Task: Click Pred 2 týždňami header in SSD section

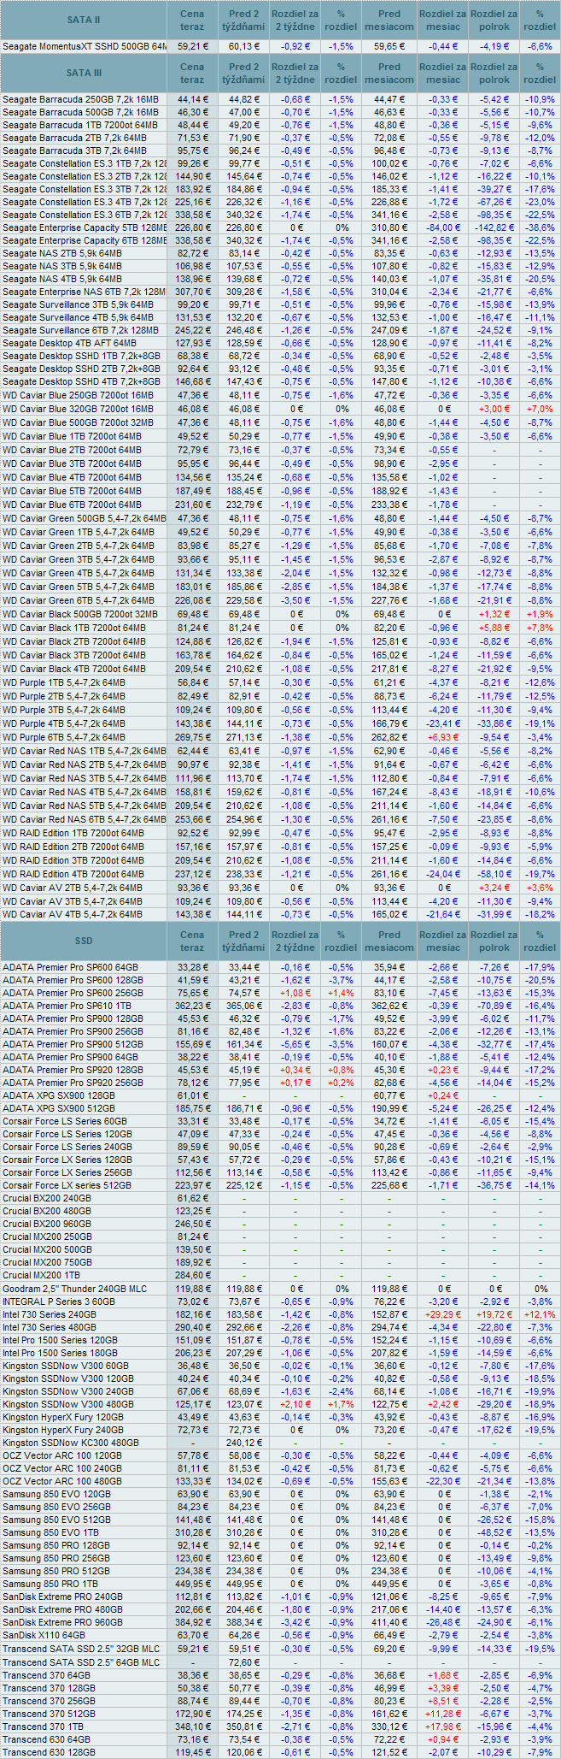Action: click(x=244, y=941)
